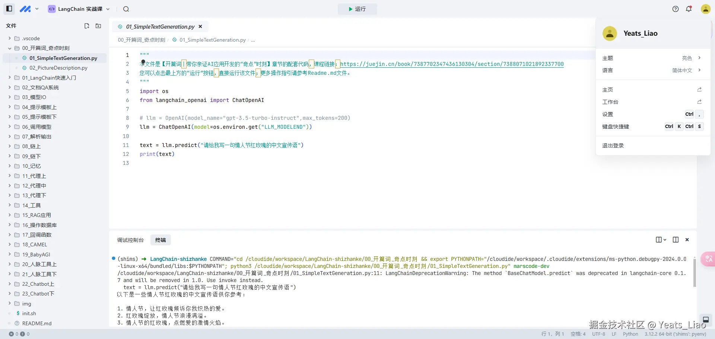715x339 pixels.
Task: Select the file 02_PictureDescription.py
Action: click(x=58, y=68)
